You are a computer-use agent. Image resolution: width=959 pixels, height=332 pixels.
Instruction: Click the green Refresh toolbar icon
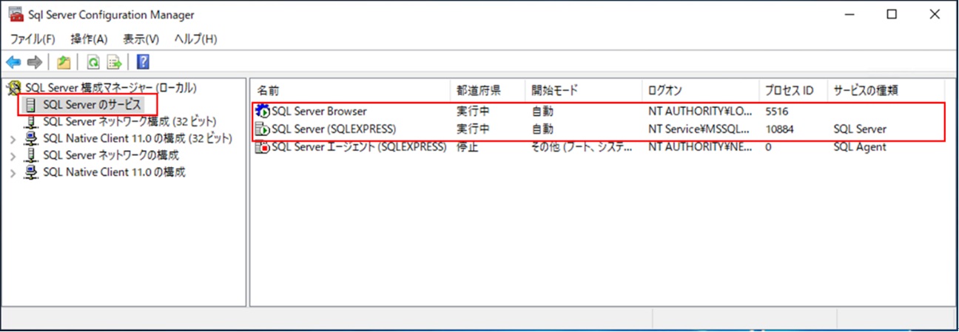(x=94, y=63)
